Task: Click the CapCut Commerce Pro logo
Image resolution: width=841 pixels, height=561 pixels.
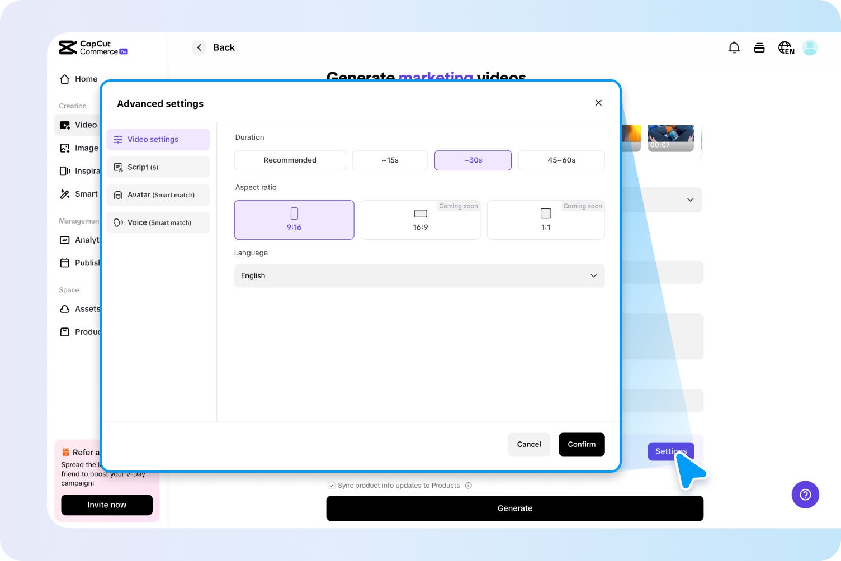Action: [93, 48]
